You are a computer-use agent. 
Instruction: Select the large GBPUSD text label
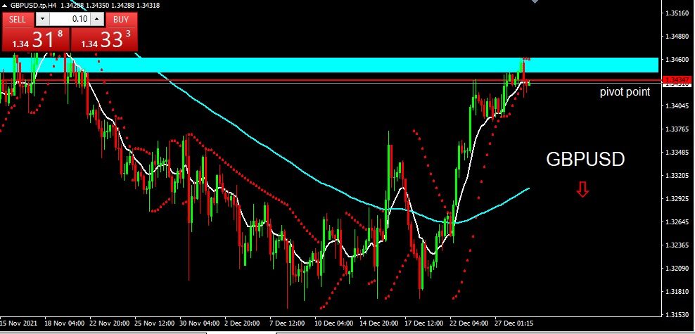[585, 159]
